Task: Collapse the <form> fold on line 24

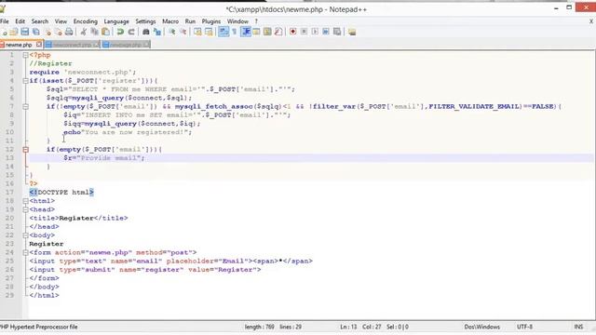Action: click(x=25, y=252)
